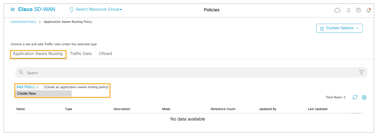This screenshot has width=377, height=136.
Task: Sort by the Name column header
Action: click(21, 109)
